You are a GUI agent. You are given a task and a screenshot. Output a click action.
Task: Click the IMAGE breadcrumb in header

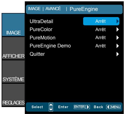[x=34, y=9]
